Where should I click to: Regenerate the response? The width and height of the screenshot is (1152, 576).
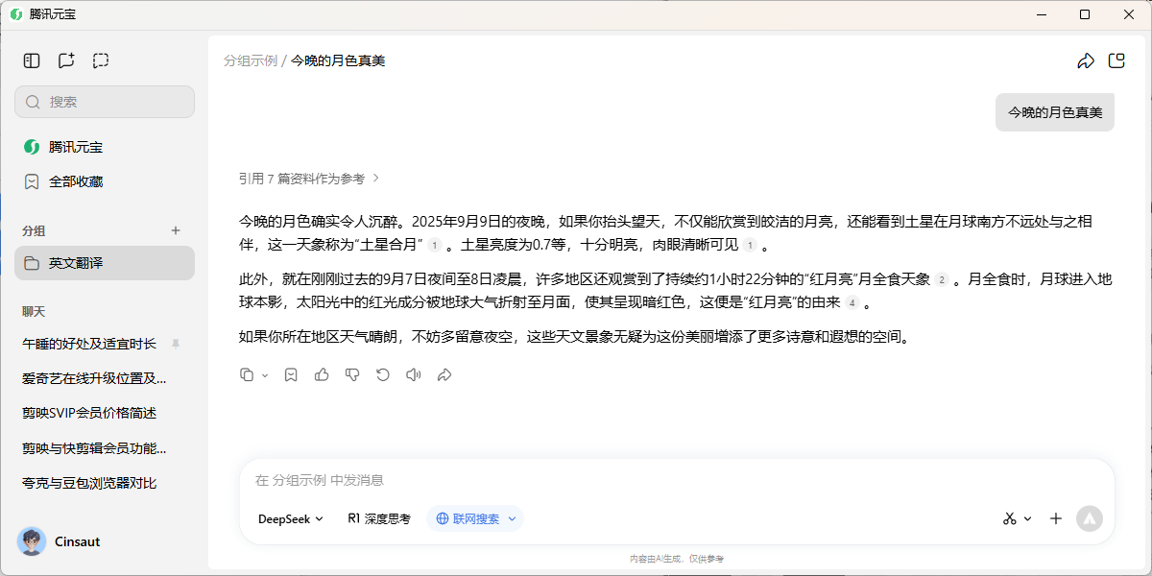[383, 374]
